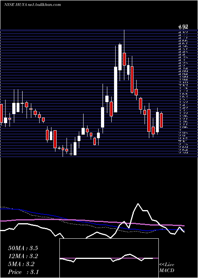
Task: Click the tallest white candlestick body
Action: [x=116, y=89]
